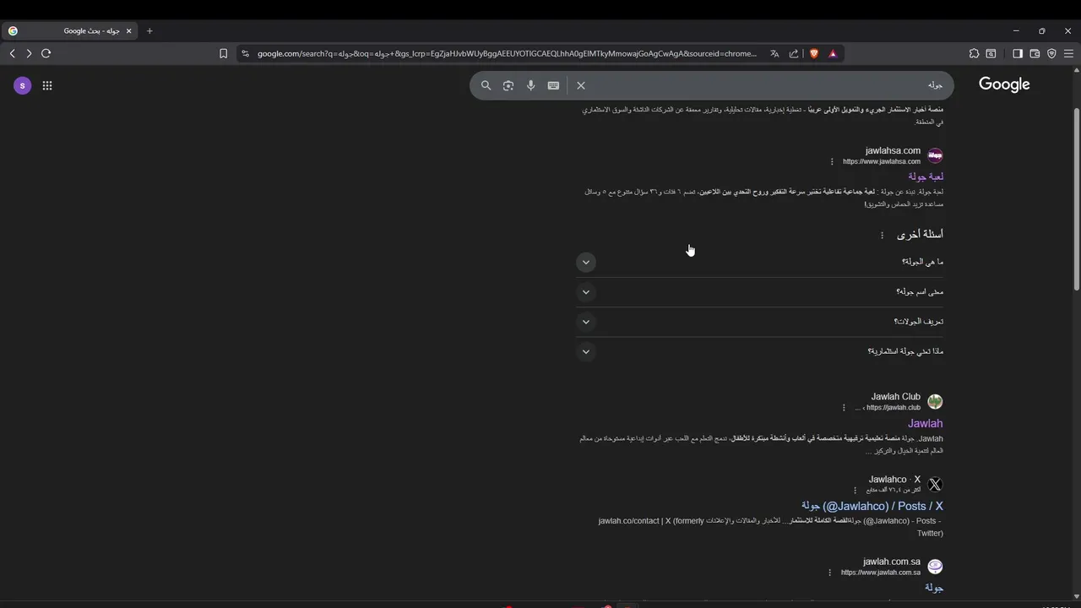Open the extensions puzzle icon

point(974,53)
